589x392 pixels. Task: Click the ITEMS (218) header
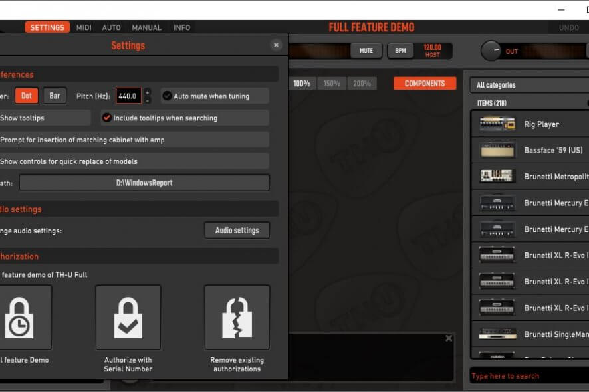tap(492, 103)
